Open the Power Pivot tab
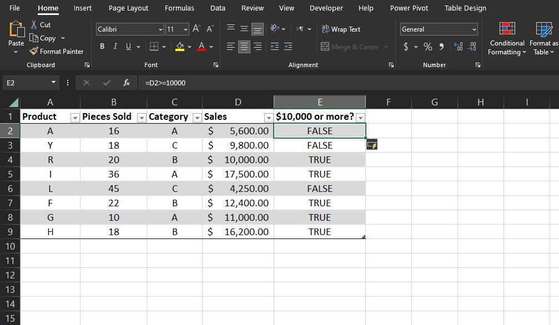The image size is (559, 325). [x=409, y=8]
